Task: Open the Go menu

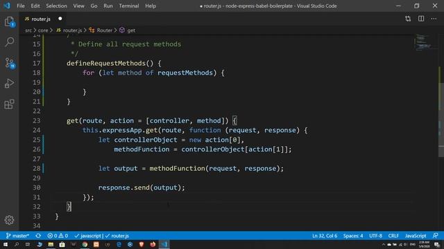Action: [94, 6]
